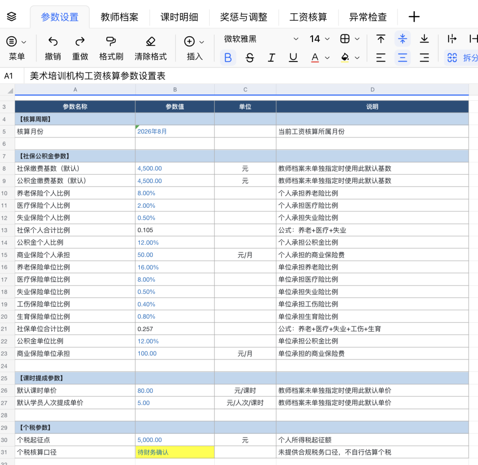Click the Undo (撤销) icon
The image size is (478, 465).
[x=53, y=41]
